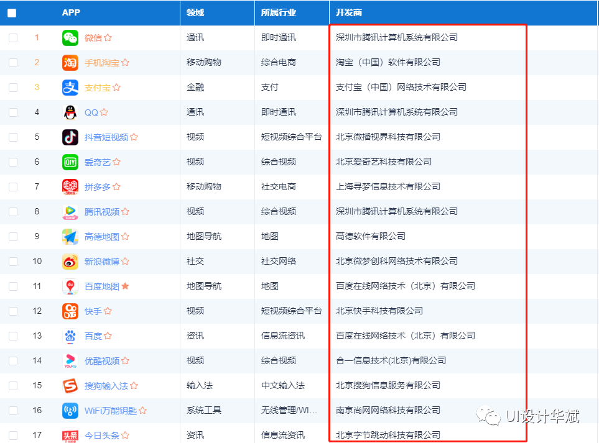Check the box for row 2 手机淘宝
This screenshot has height=443, width=599.
click(x=13, y=63)
